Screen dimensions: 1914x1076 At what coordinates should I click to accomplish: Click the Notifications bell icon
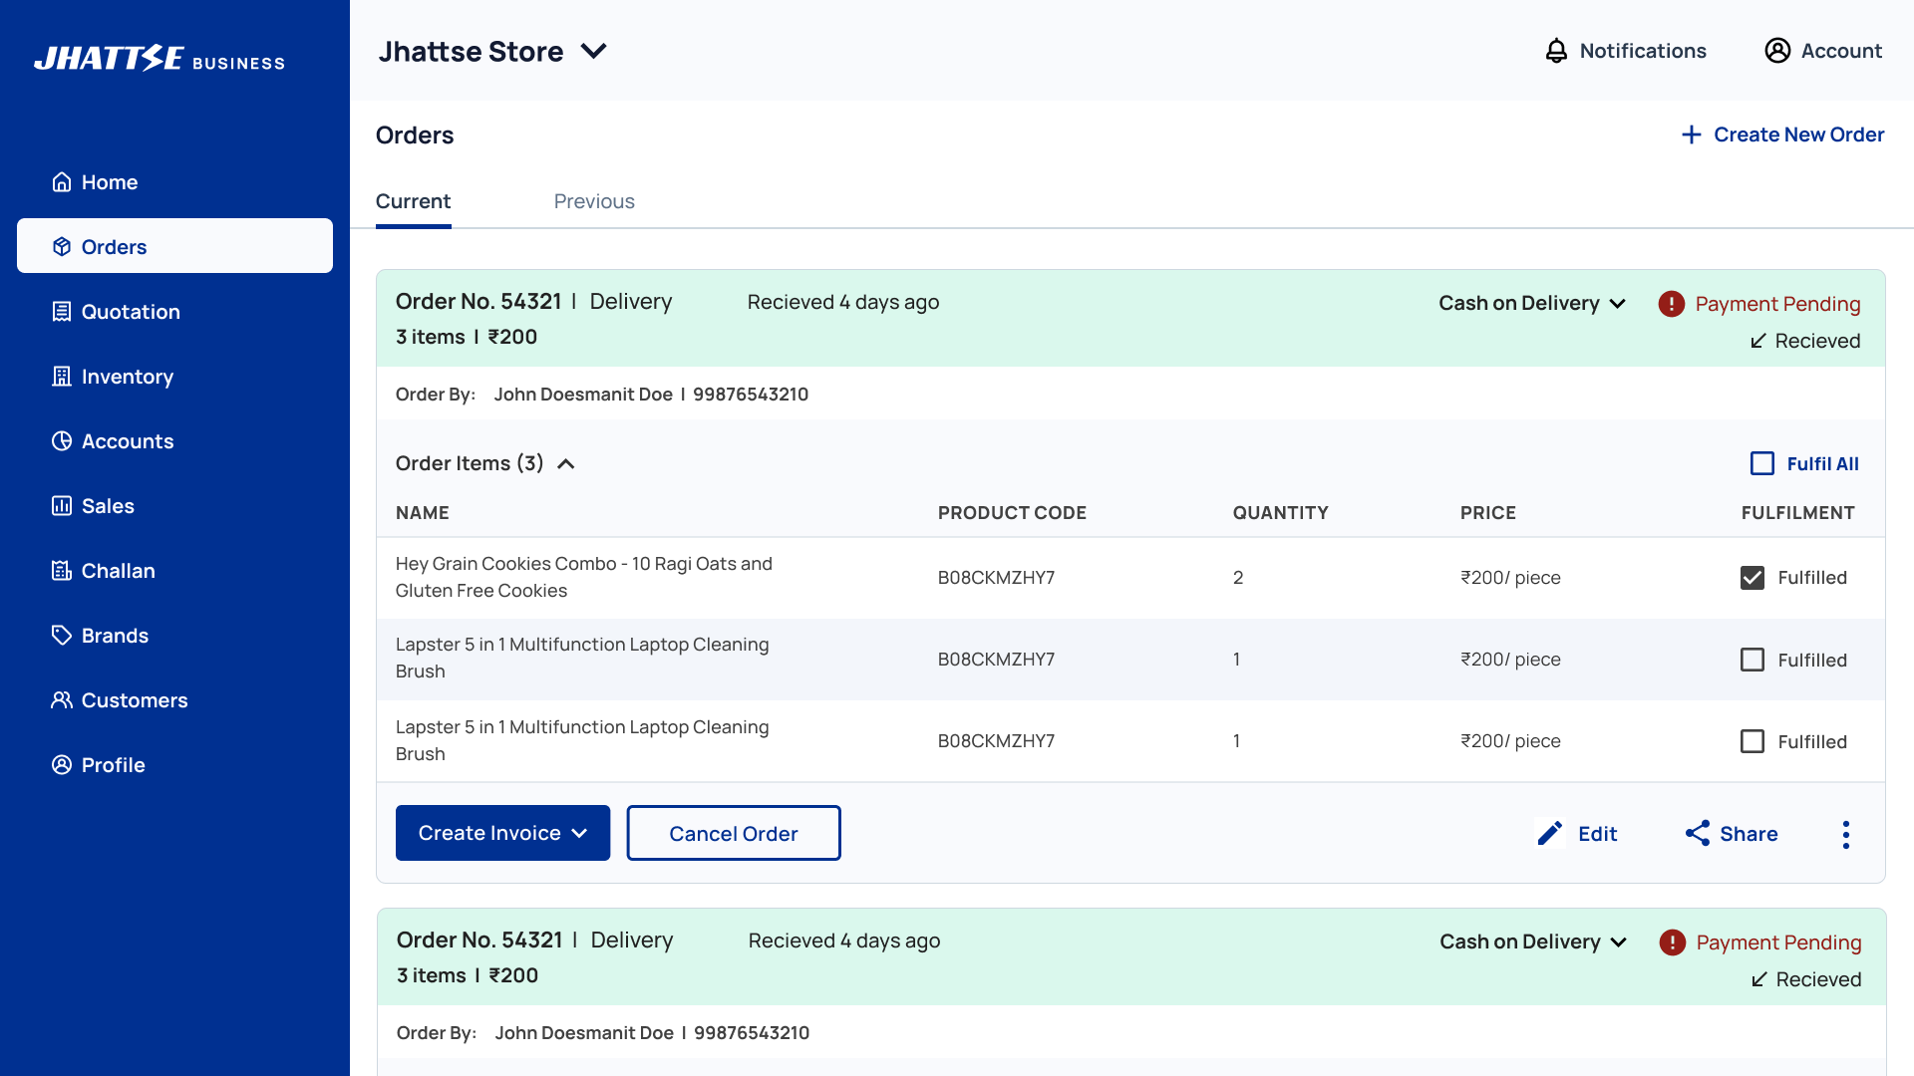(1556, 51)
